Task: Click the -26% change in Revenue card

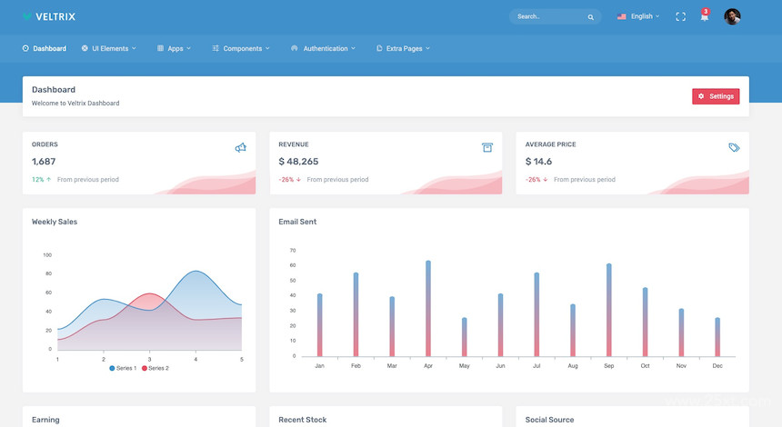Action: [286, 179]
